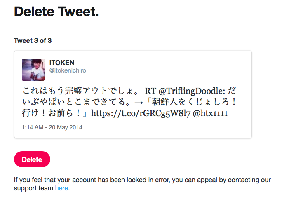Click the 1:14 AM - 20 May 2014 timestamp
The image size is (282, 206).
(x=52, y=127)
